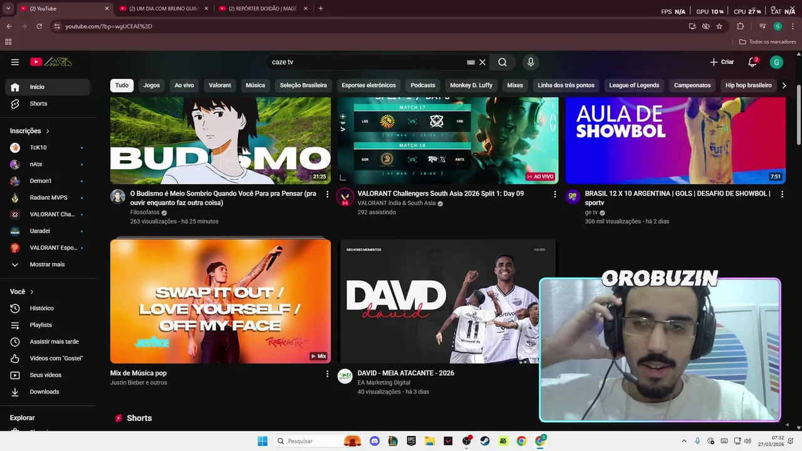The width and height of the screenshot is (802, 451).
Task: Open the media controls icon in Chrome toolbar
Action: 763,26
